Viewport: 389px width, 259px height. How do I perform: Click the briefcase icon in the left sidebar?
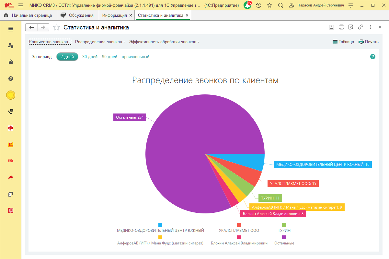click(x=10, y=62)
